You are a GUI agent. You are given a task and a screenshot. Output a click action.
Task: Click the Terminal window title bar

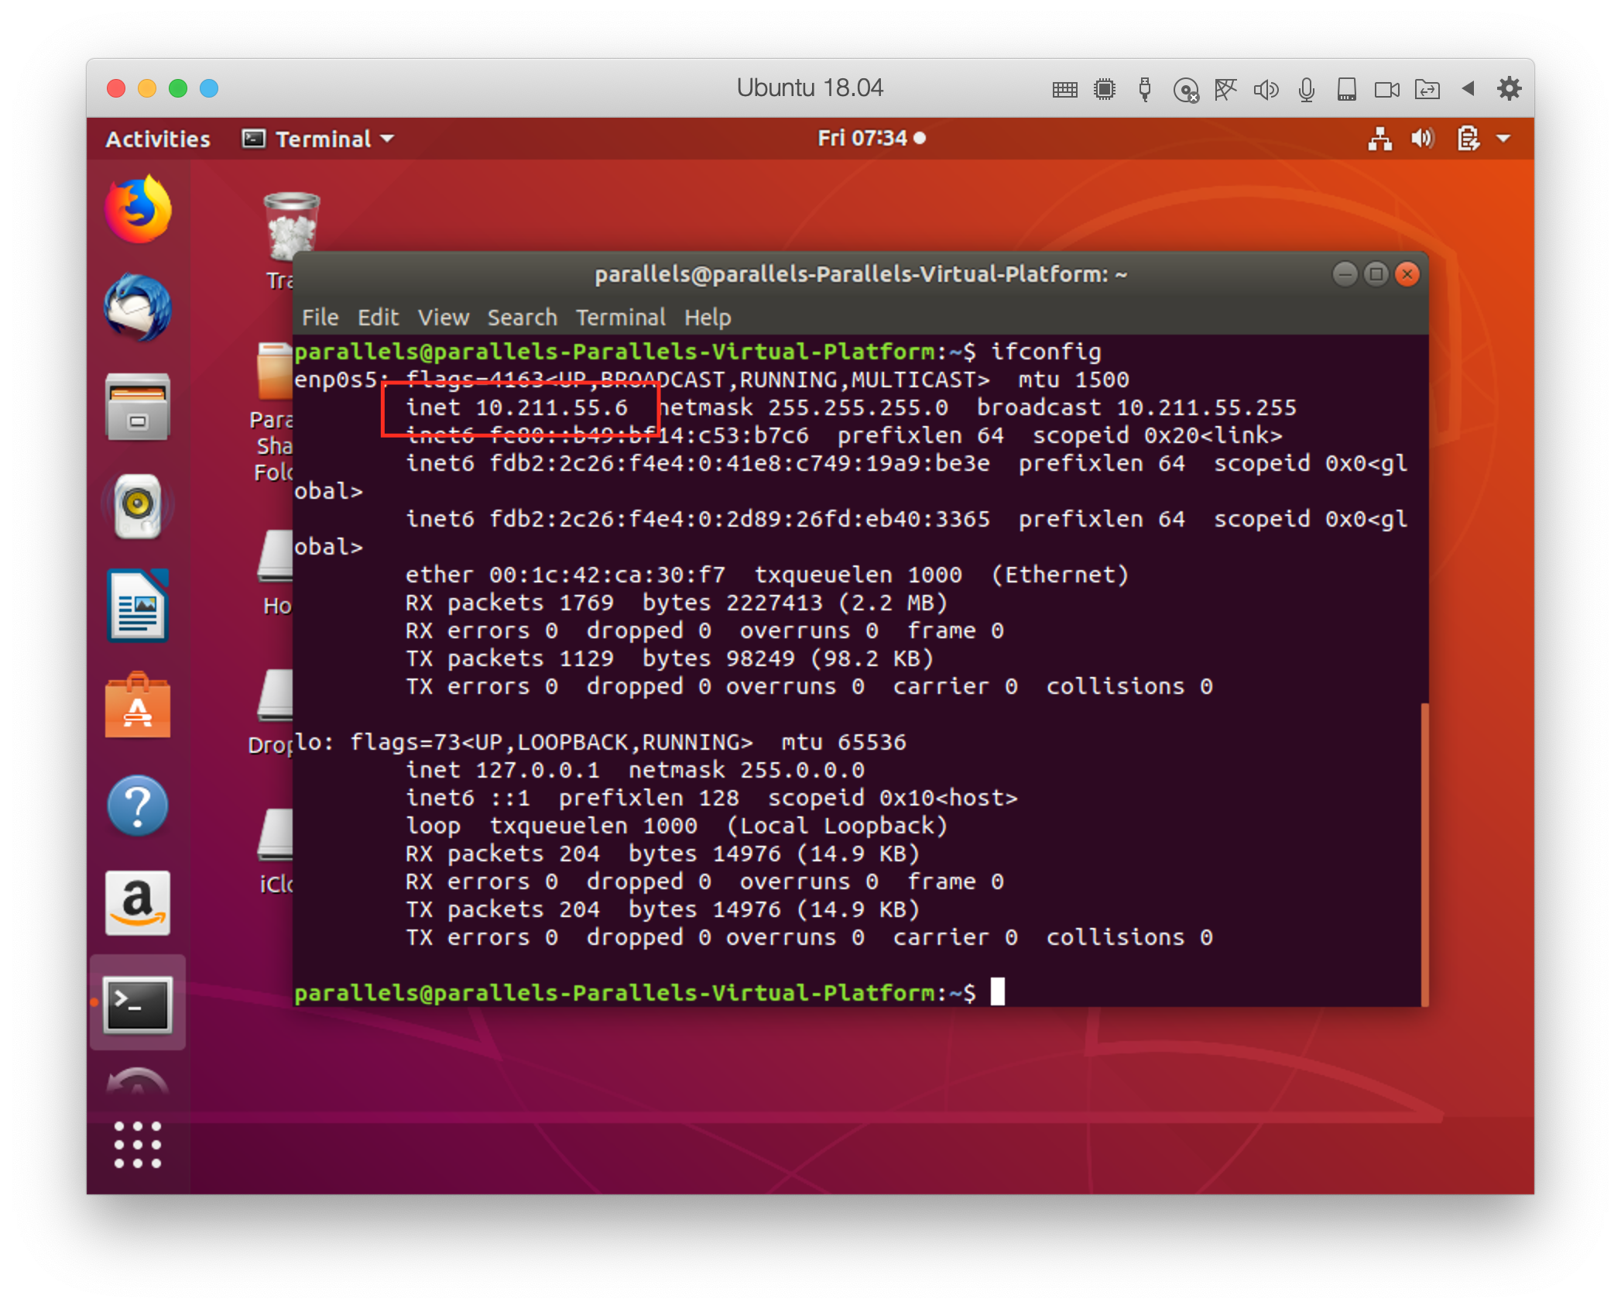click(x=861, y=274)
